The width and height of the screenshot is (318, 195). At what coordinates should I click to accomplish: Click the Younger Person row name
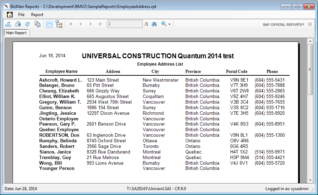pos(57,168)
